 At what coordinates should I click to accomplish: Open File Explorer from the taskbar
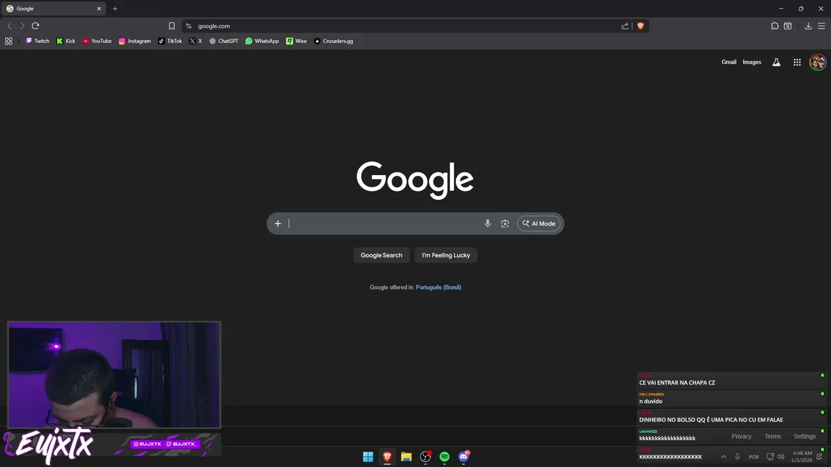(x=406, y=457)
